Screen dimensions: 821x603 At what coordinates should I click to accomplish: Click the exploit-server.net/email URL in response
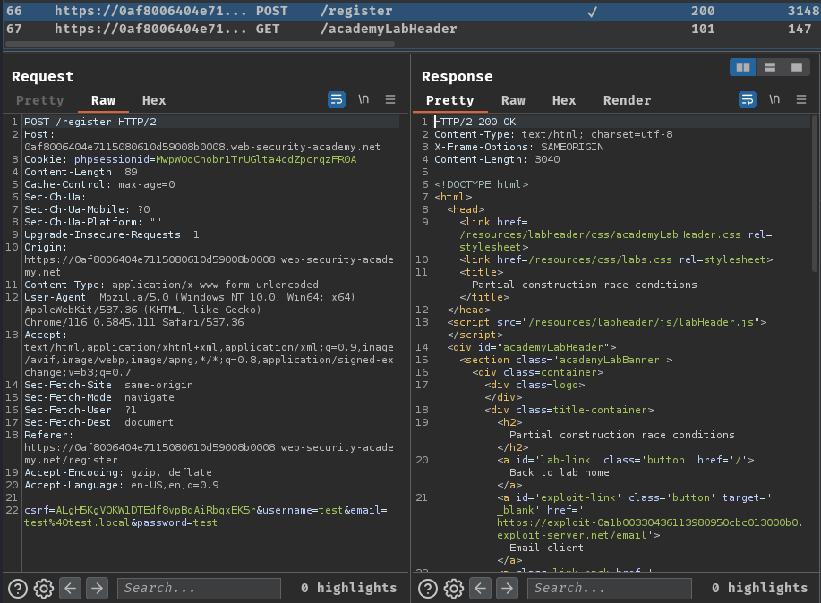650,529
